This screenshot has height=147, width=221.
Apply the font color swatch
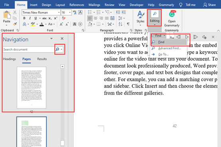pyautogui.click(x=41, y=24)
